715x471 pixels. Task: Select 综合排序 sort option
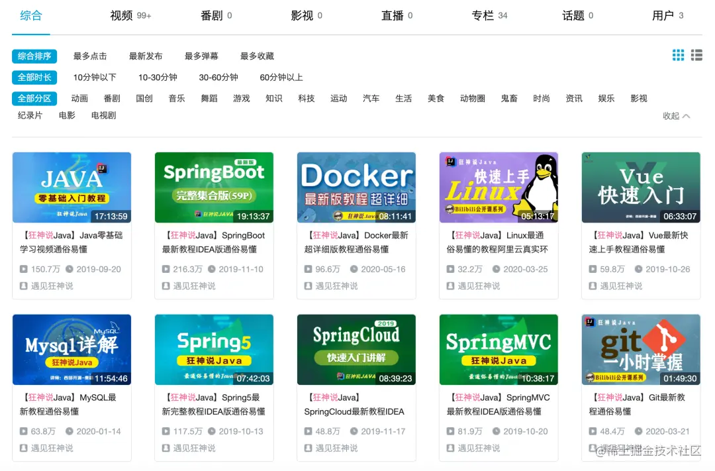(34, 56)
